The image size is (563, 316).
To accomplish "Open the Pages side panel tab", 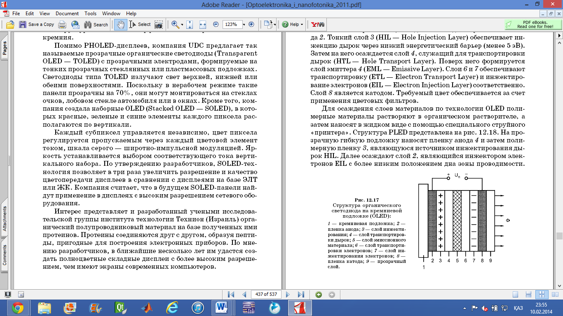I will click(5, 48).
